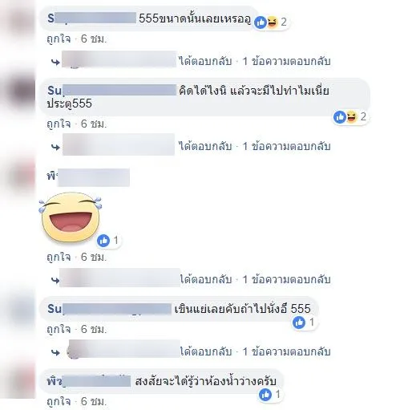Click the like badge beside the laughing sticker
396x410 pixels.
pos(103,241)
